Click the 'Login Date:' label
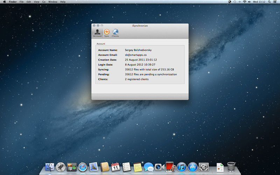This screenshot has width=280, height=175. click(106, 64)
